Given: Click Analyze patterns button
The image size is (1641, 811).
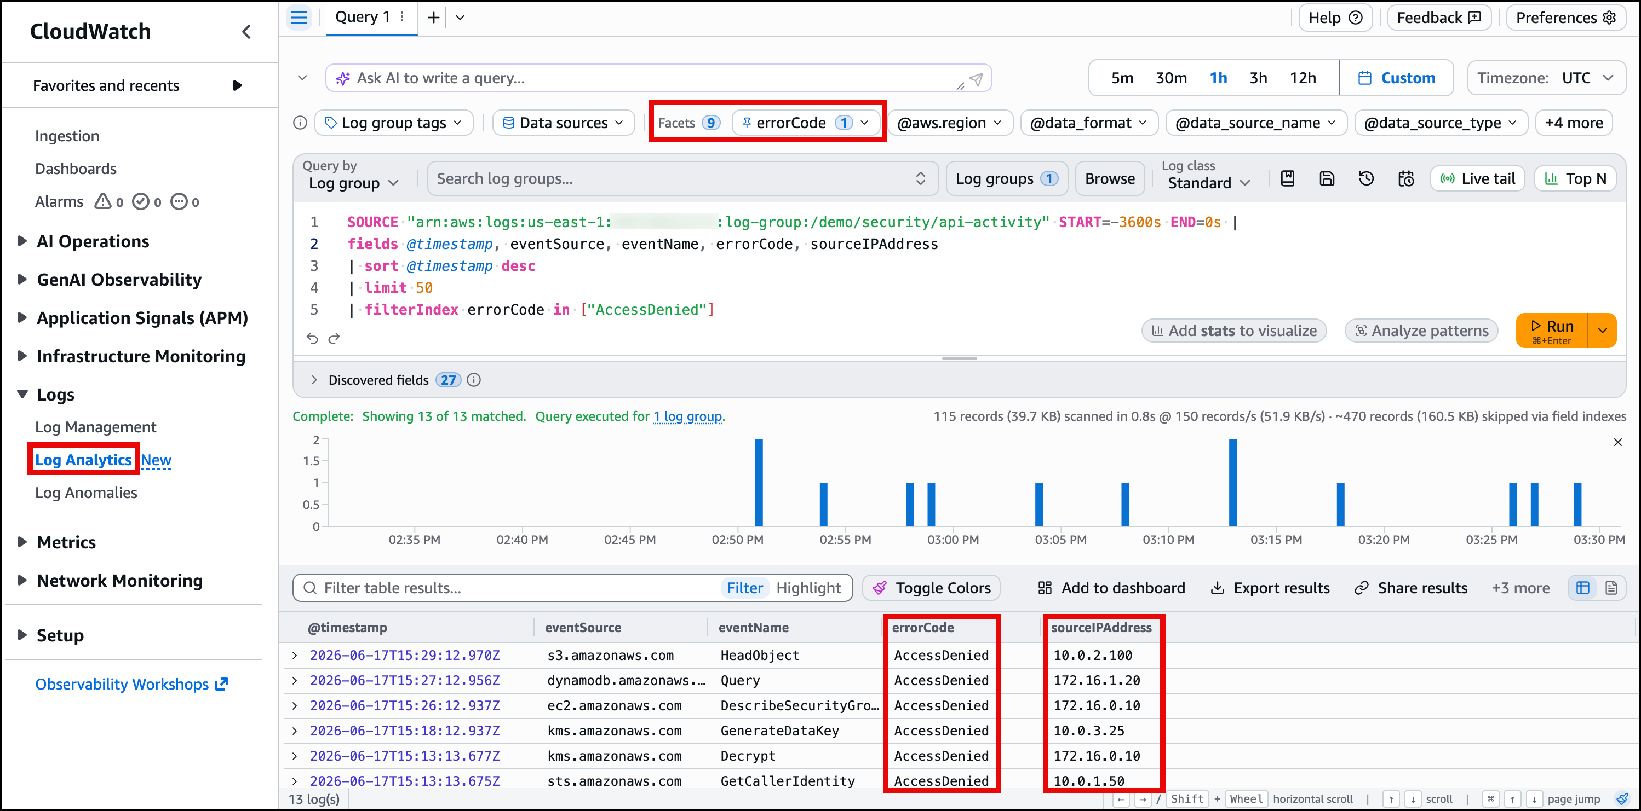Looking at the screenshot, I should [x=1421, y=331].
